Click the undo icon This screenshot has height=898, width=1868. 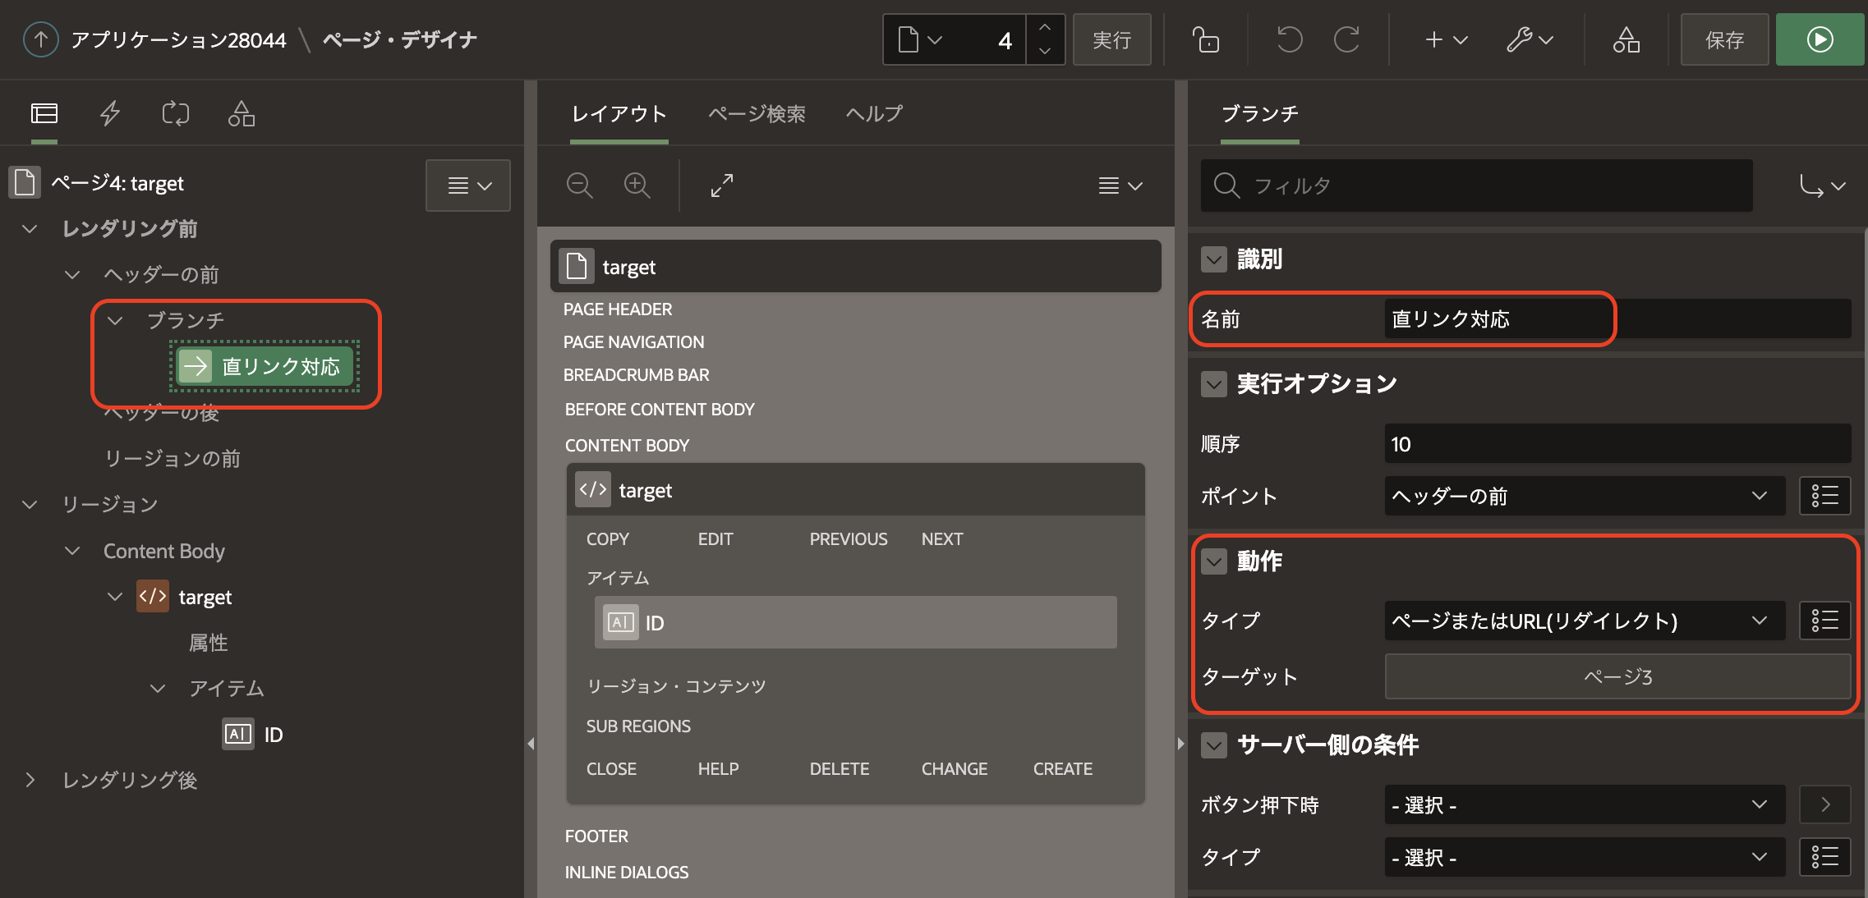tap(1289, 39)
